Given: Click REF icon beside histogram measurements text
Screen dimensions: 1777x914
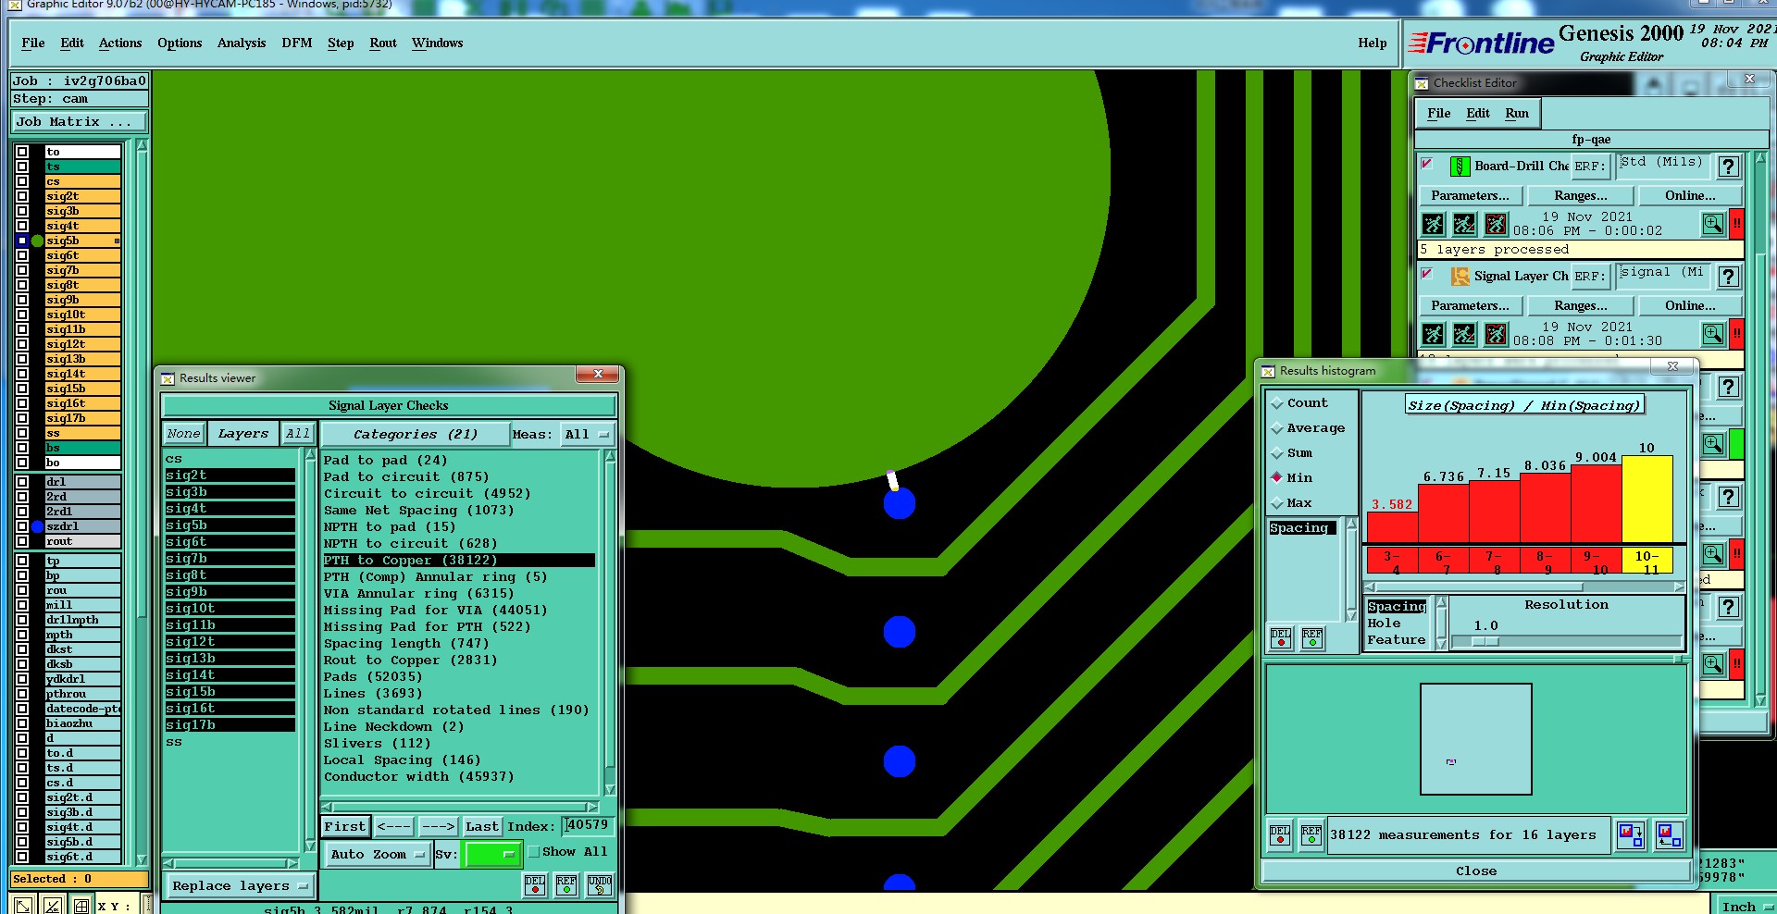Looking at the screenshot, I should (1311, 835).
